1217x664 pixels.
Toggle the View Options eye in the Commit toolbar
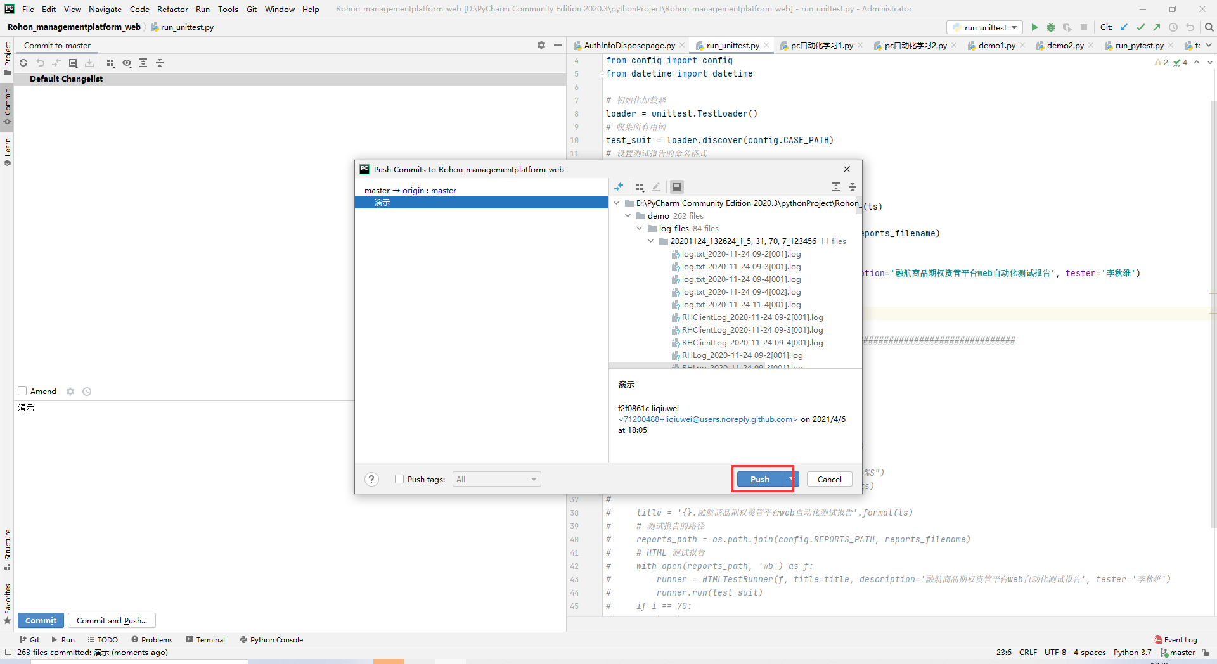(x=127, y=63)
